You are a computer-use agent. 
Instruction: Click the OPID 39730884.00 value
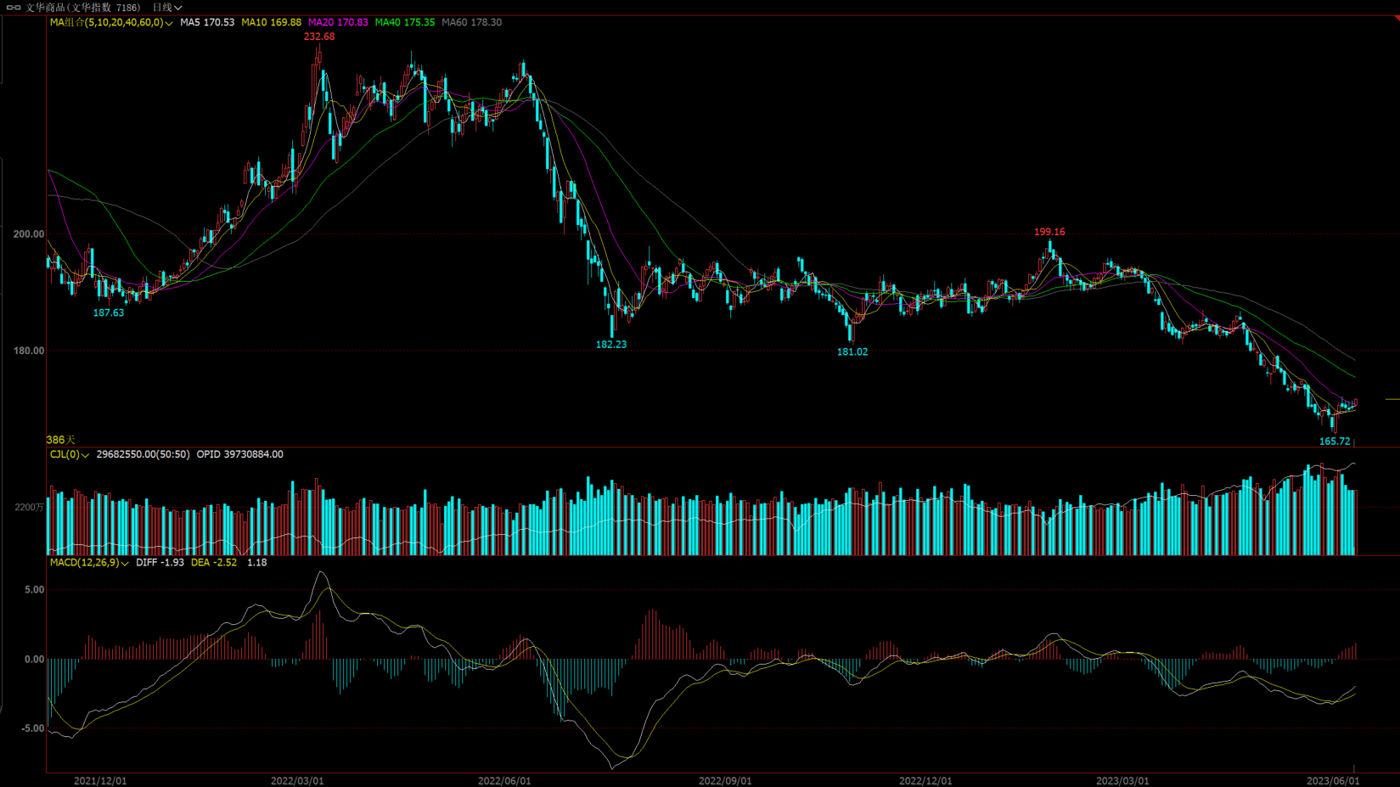coord(240,455)
